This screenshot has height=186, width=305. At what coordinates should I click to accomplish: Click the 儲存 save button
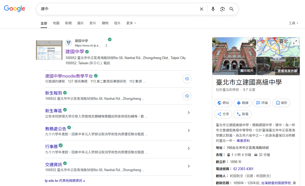281,103
